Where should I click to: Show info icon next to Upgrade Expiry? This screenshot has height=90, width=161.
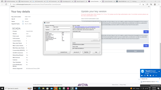(23, 24)
